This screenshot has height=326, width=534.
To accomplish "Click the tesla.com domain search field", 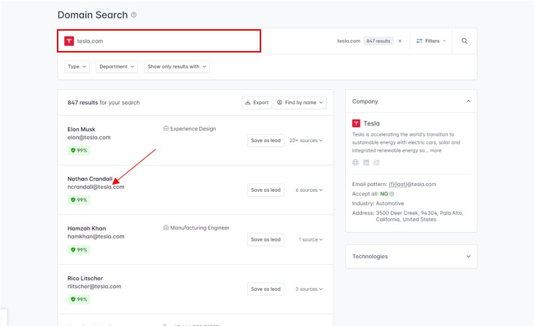I will (x=160, y=41).
